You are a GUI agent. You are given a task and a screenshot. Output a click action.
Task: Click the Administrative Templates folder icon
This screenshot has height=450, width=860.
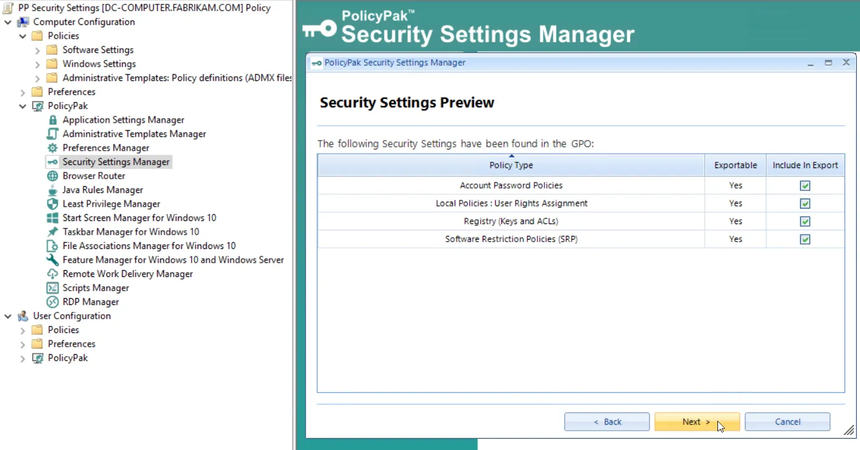click(52, 78)
